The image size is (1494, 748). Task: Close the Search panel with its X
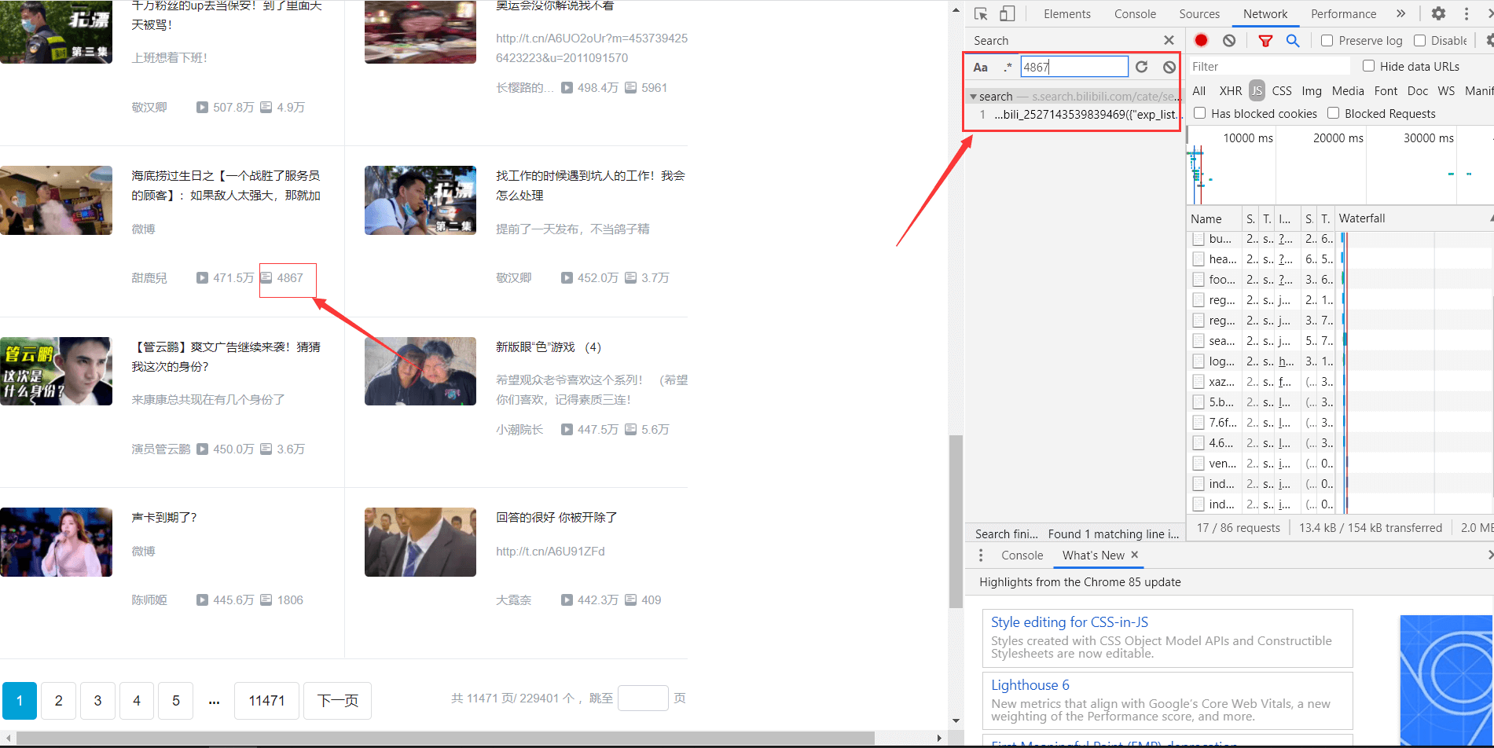[x=1169, y=40]
